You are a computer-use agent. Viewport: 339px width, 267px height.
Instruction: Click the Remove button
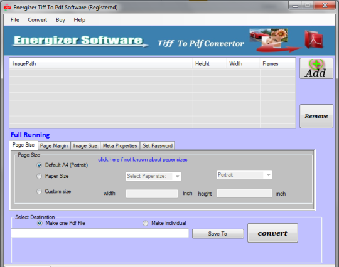(x=316, y=117)
